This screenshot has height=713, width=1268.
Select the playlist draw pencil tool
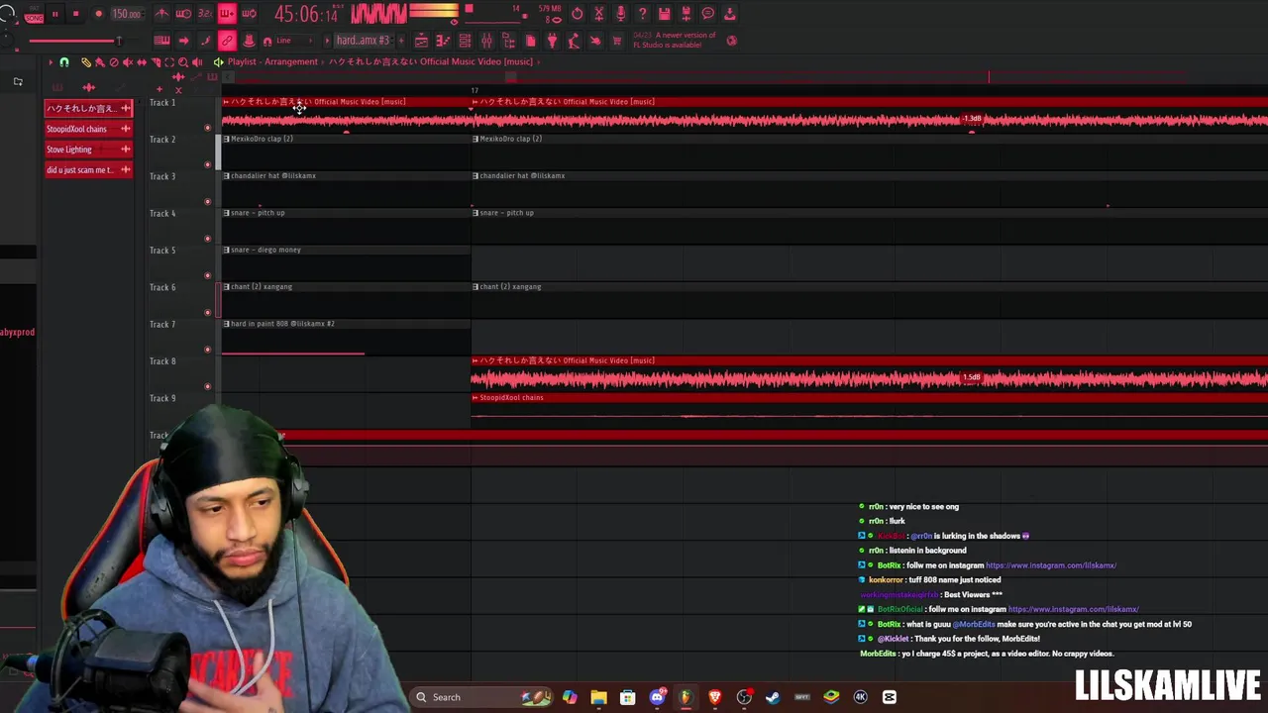click(86, 61)
